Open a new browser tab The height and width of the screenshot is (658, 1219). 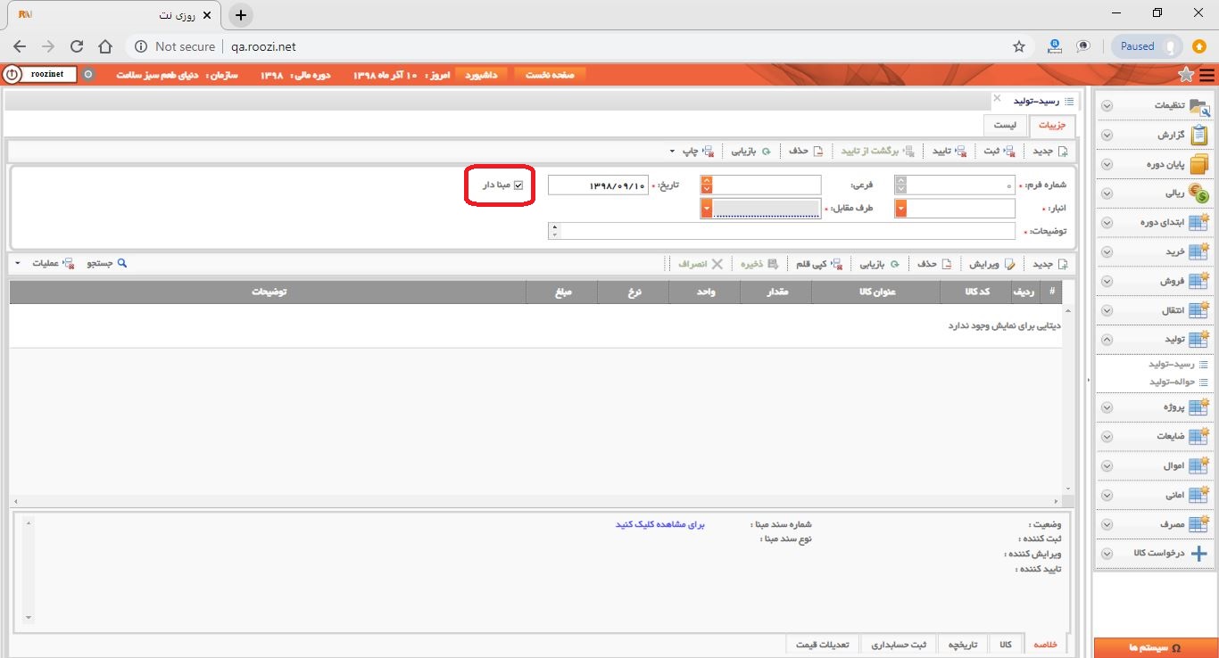pos(241,15)
